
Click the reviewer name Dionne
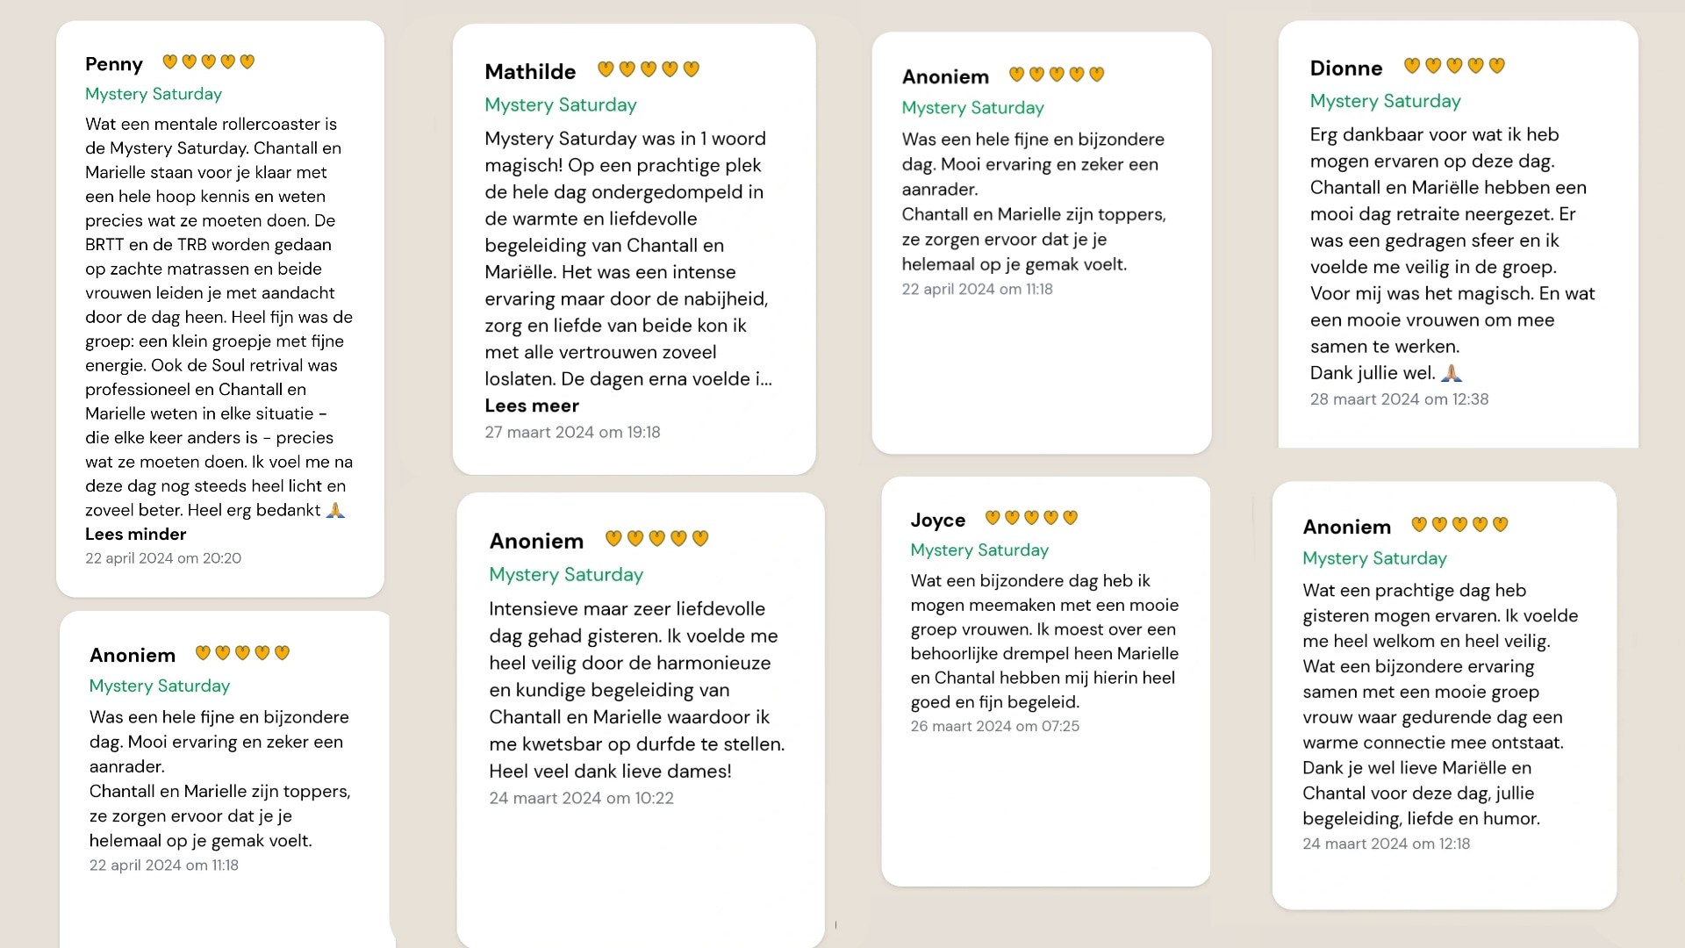pos(1346,68)
